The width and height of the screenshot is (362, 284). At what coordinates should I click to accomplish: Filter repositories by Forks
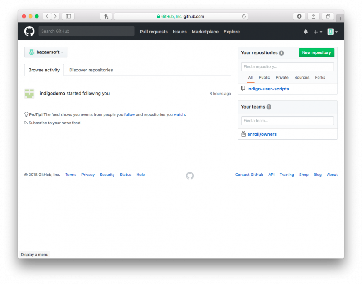click(x=320, y=77)
